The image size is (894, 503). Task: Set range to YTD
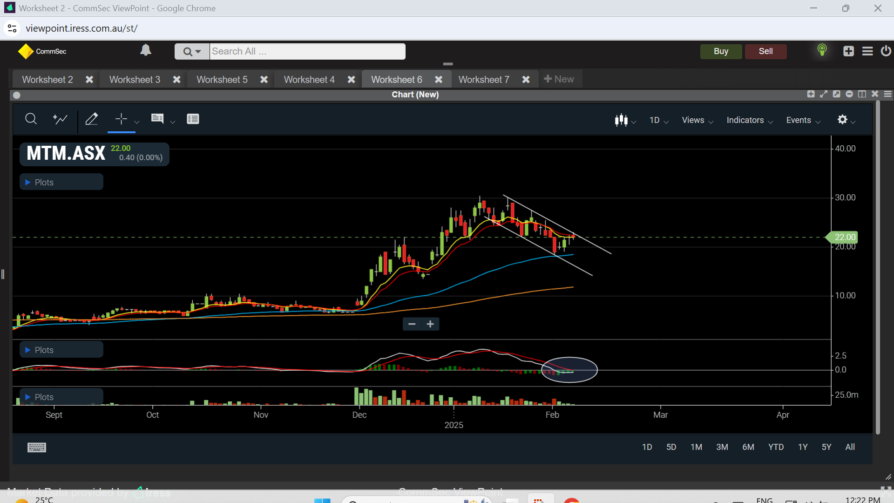pos(776,447)
